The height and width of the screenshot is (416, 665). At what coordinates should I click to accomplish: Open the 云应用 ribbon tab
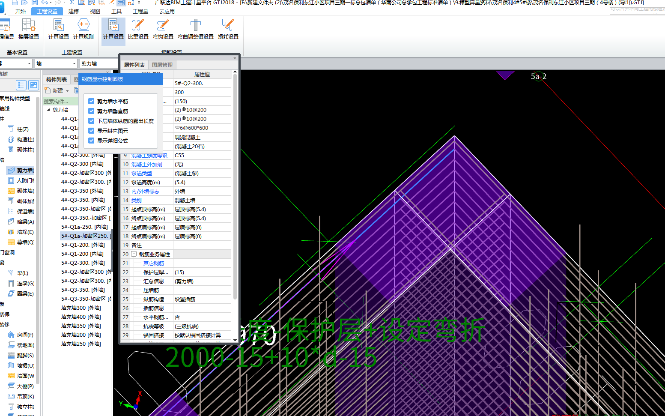click(x=167, y=11)
